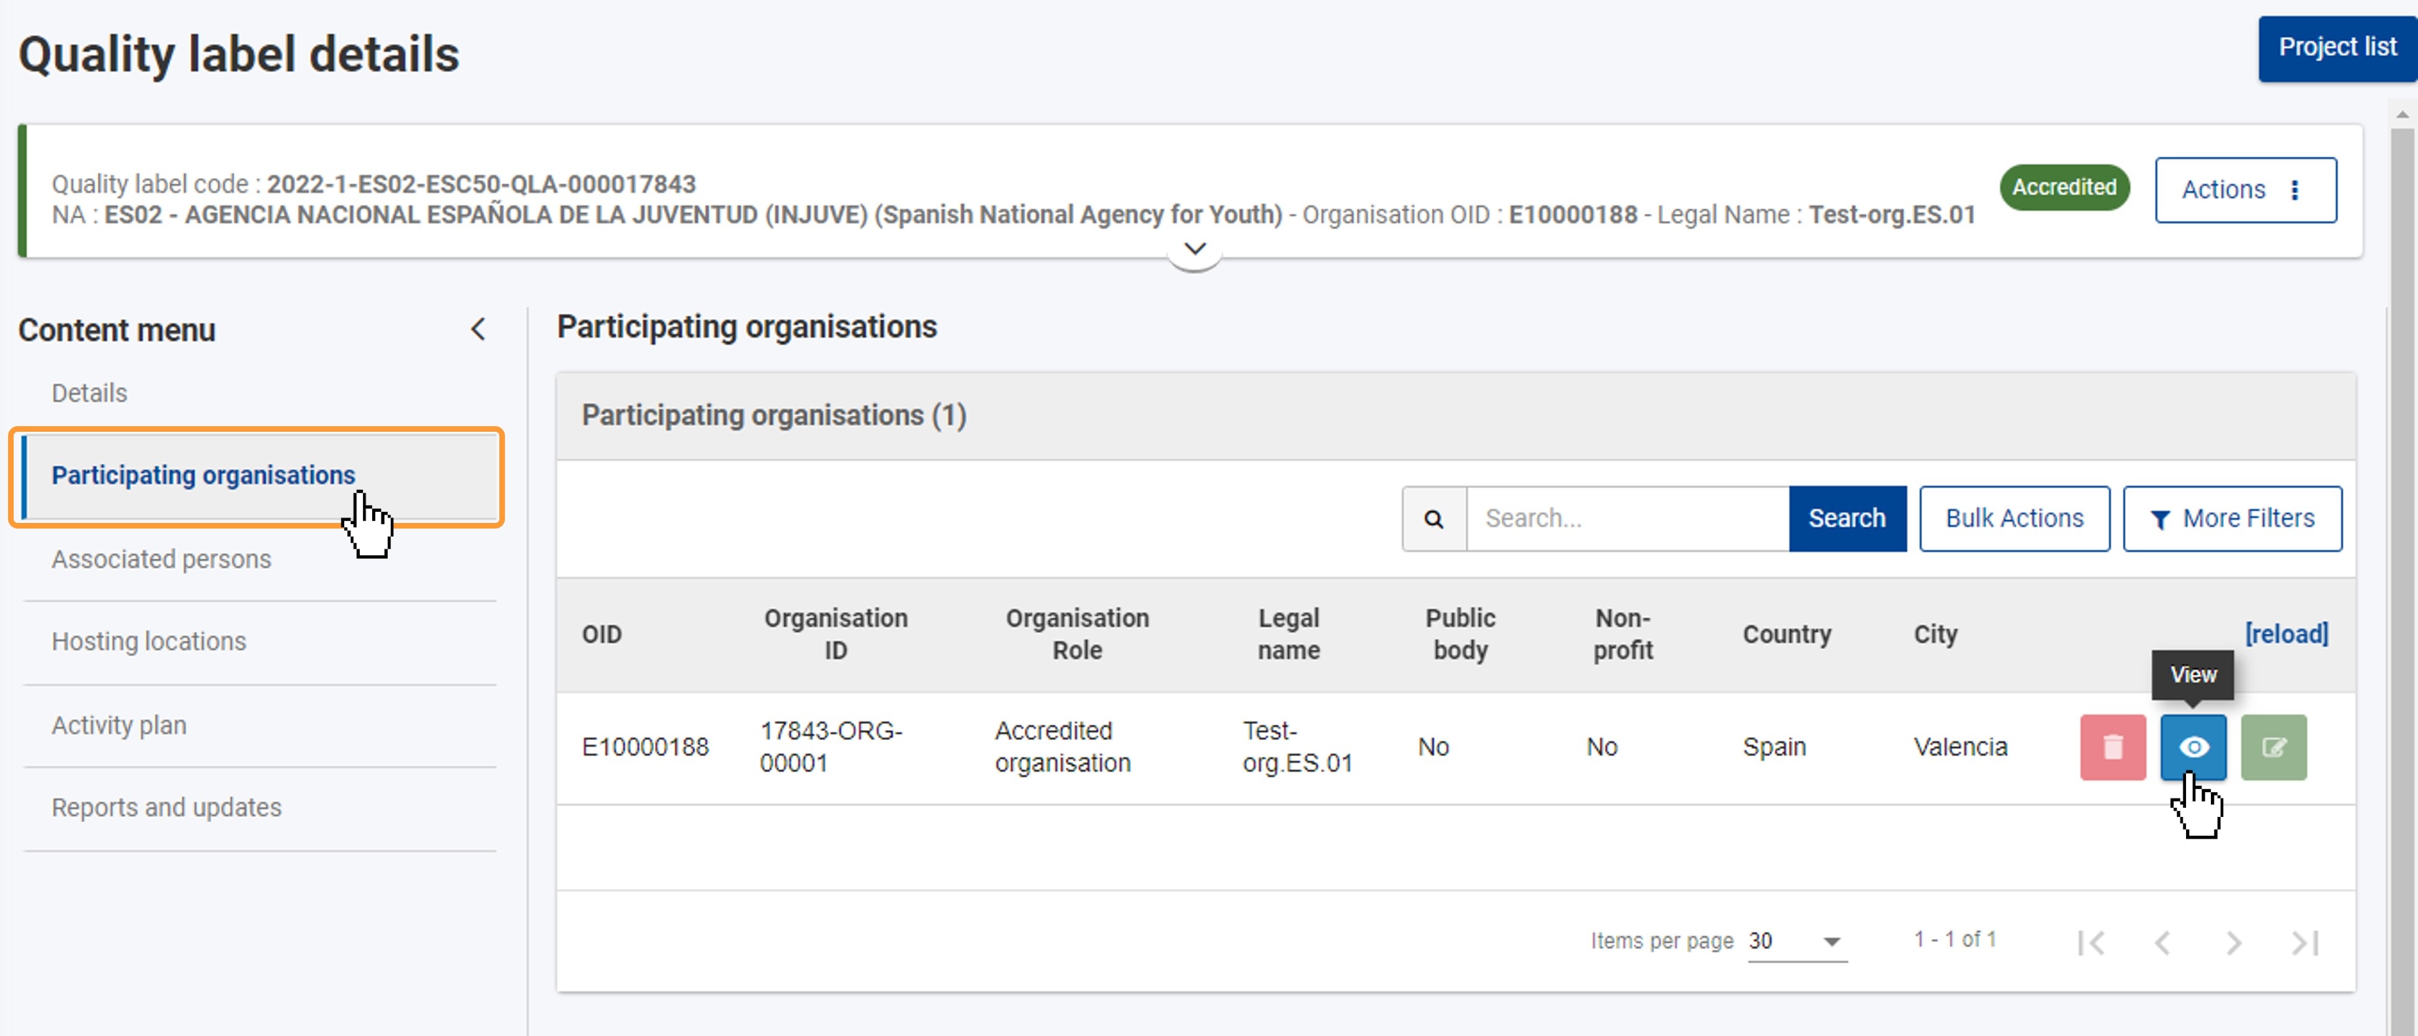The width and height of the screenshot is (2418, 1036).
Task: Expand the quality label header details chevron
Action: 1194,251
